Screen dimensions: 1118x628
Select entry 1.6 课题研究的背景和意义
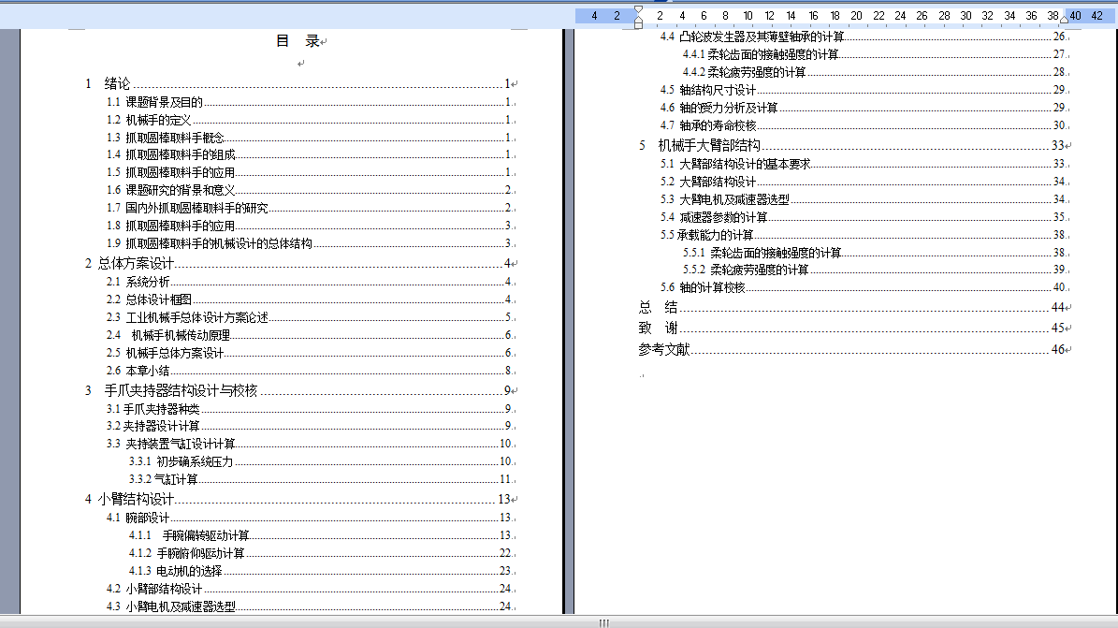tap(310, 190)
